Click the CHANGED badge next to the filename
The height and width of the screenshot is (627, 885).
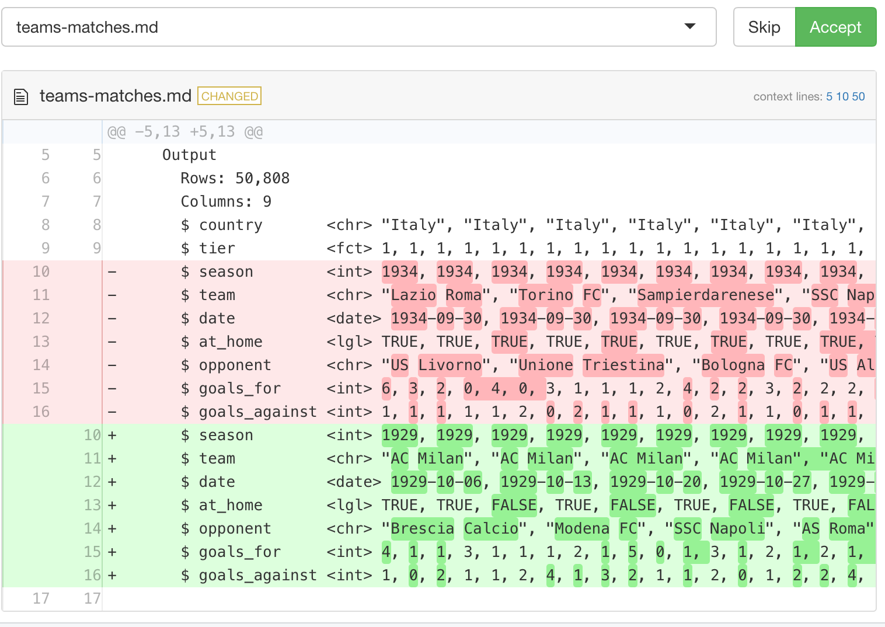pos(229,96)
